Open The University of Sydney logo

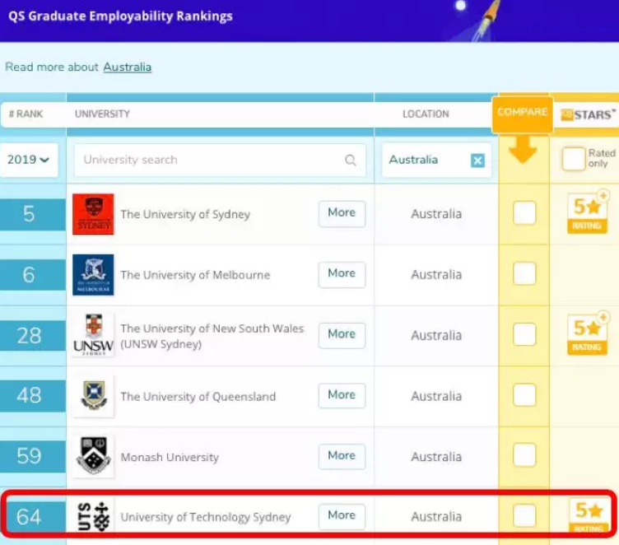click(x=93, y=214)
